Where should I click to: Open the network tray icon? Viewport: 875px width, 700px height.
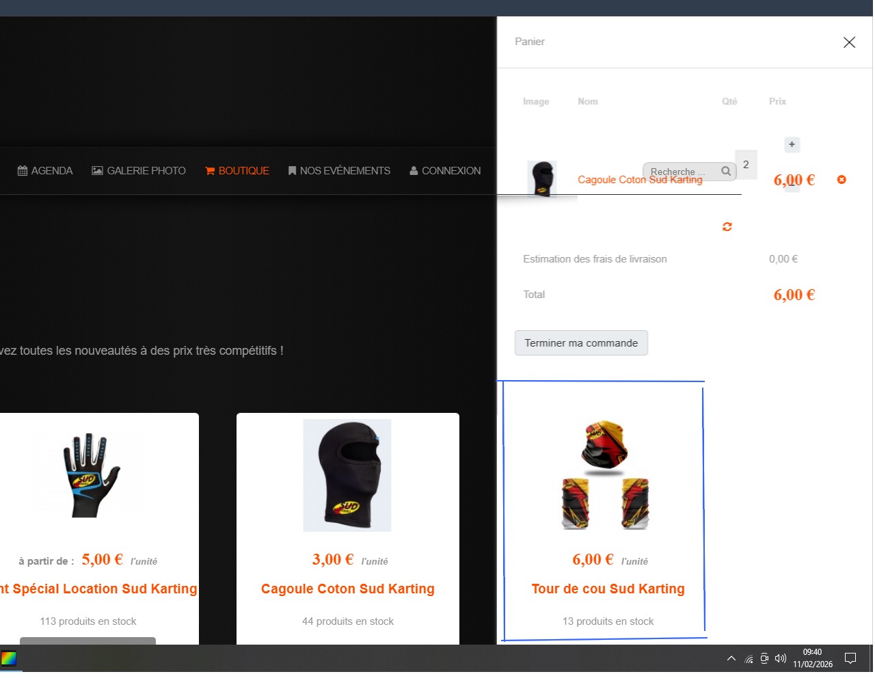749,659
